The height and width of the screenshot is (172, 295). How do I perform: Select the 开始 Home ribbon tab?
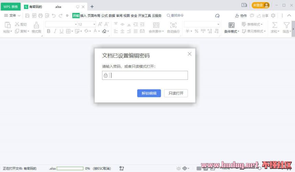76,16
